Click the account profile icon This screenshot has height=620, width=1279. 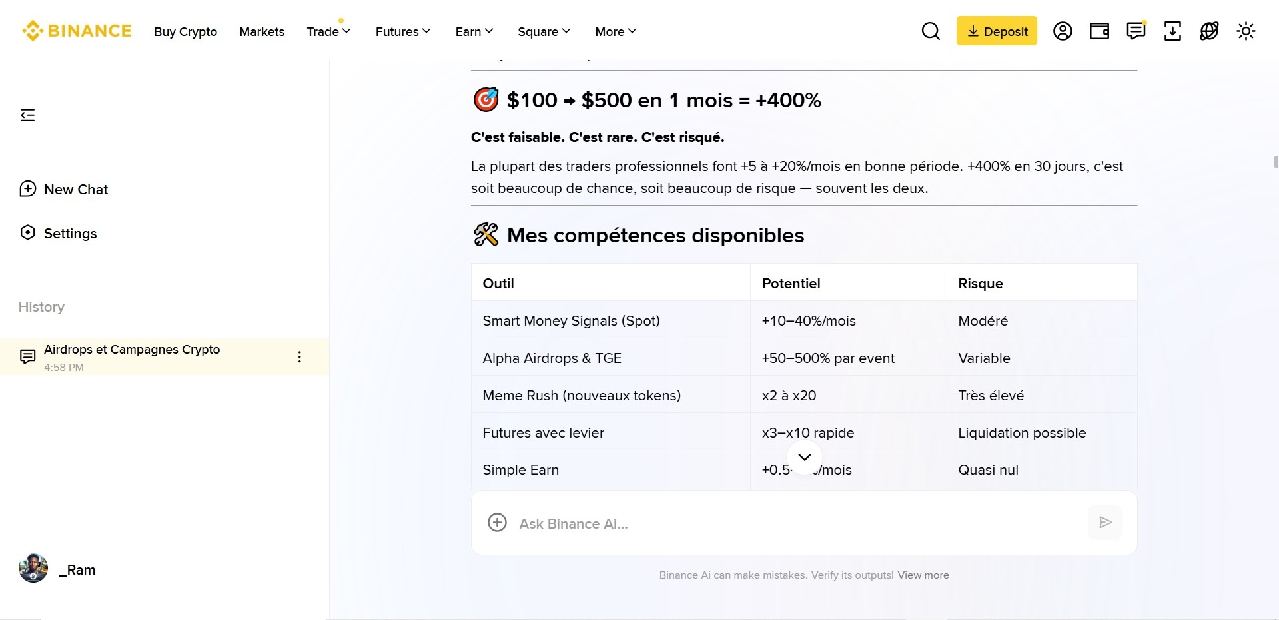1063,31
